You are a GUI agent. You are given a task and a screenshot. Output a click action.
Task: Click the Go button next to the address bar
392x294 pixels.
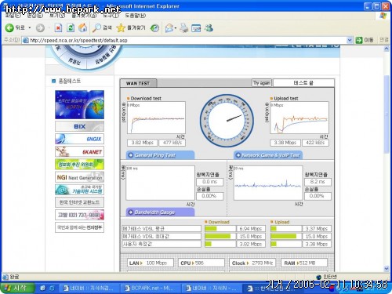(x=365, y=40)
